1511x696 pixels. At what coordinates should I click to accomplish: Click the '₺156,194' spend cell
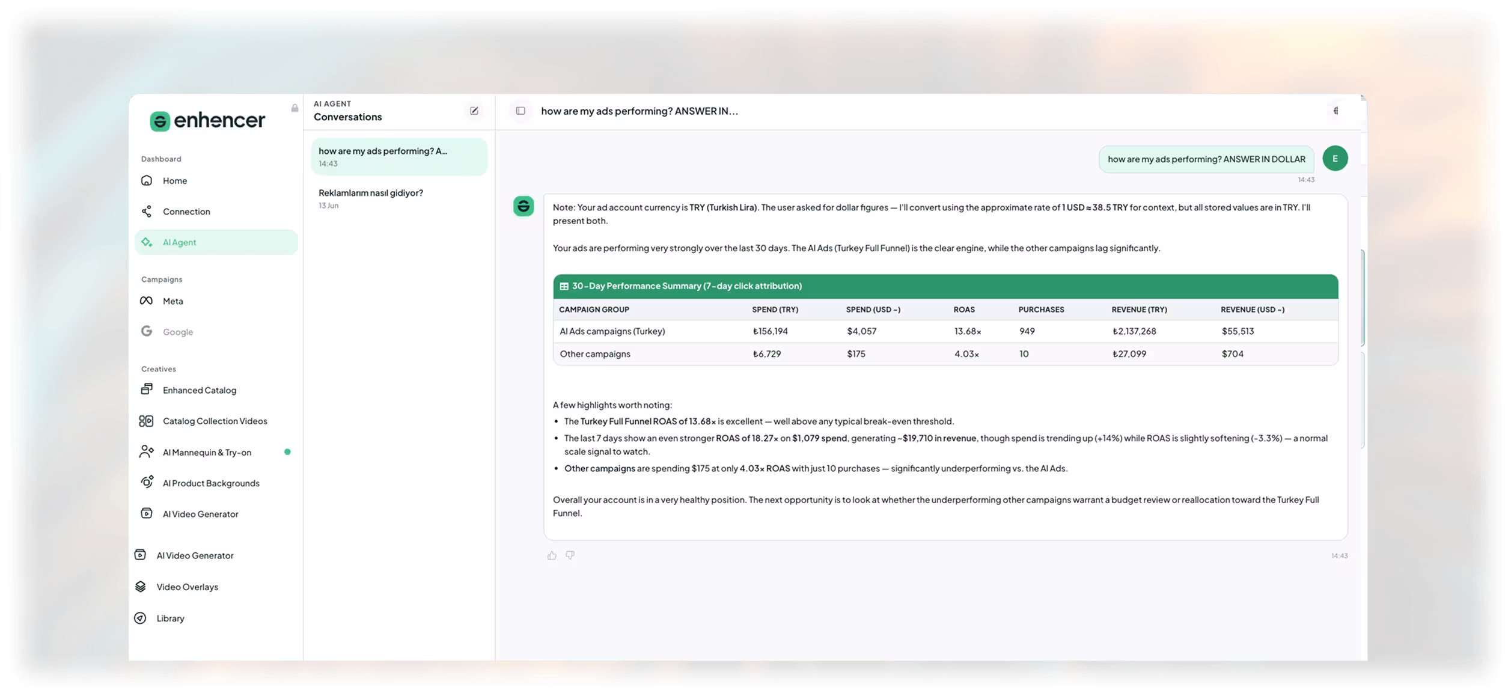770,331
